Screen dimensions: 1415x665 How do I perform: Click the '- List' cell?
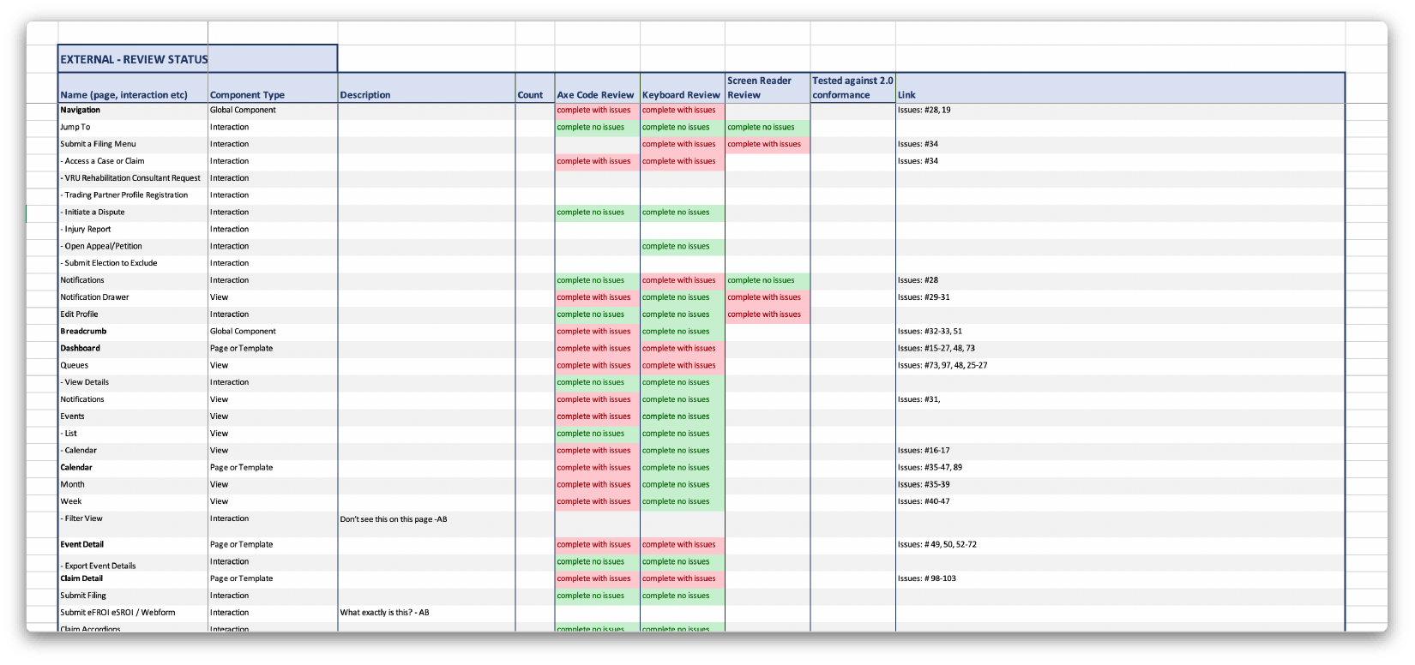click(x=133, y=434)
